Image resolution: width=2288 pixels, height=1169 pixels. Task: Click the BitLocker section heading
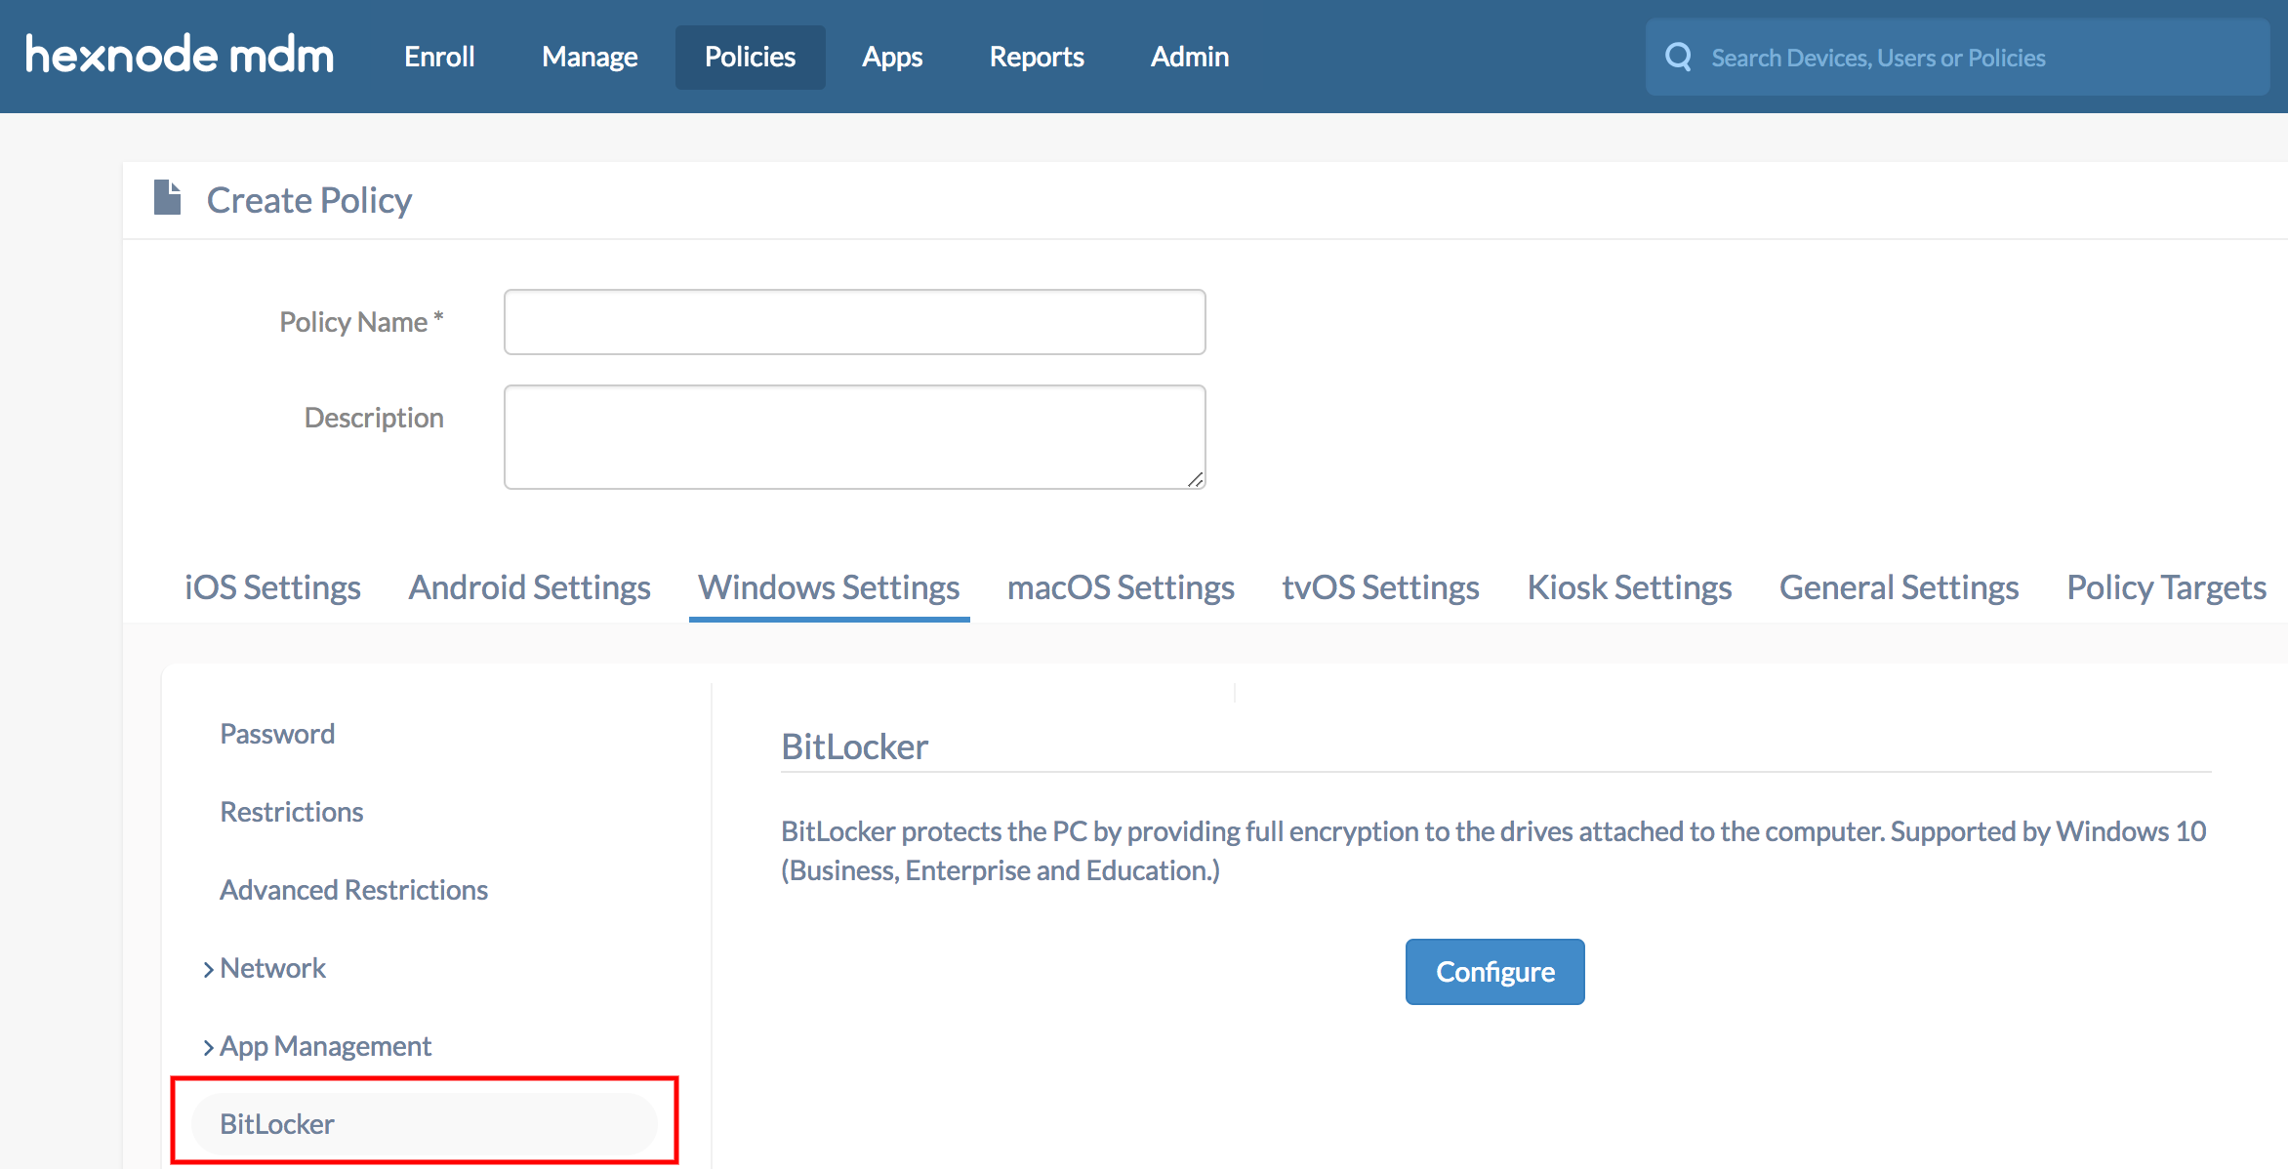(854, 746)
